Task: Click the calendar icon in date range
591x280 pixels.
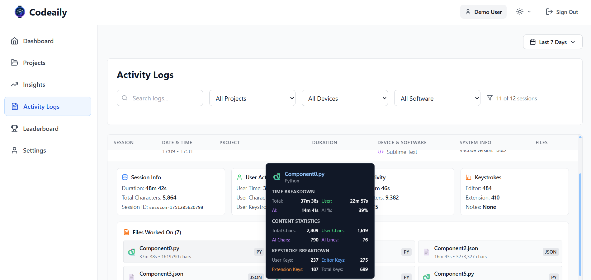Action: pos(533,42)
